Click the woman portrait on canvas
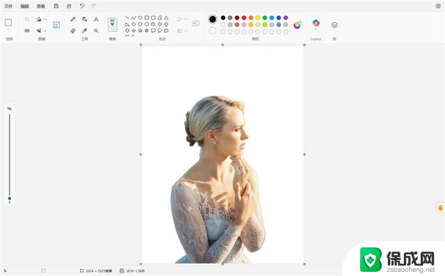The width and height of the screenshot is (445, 276). pos(218,179)
